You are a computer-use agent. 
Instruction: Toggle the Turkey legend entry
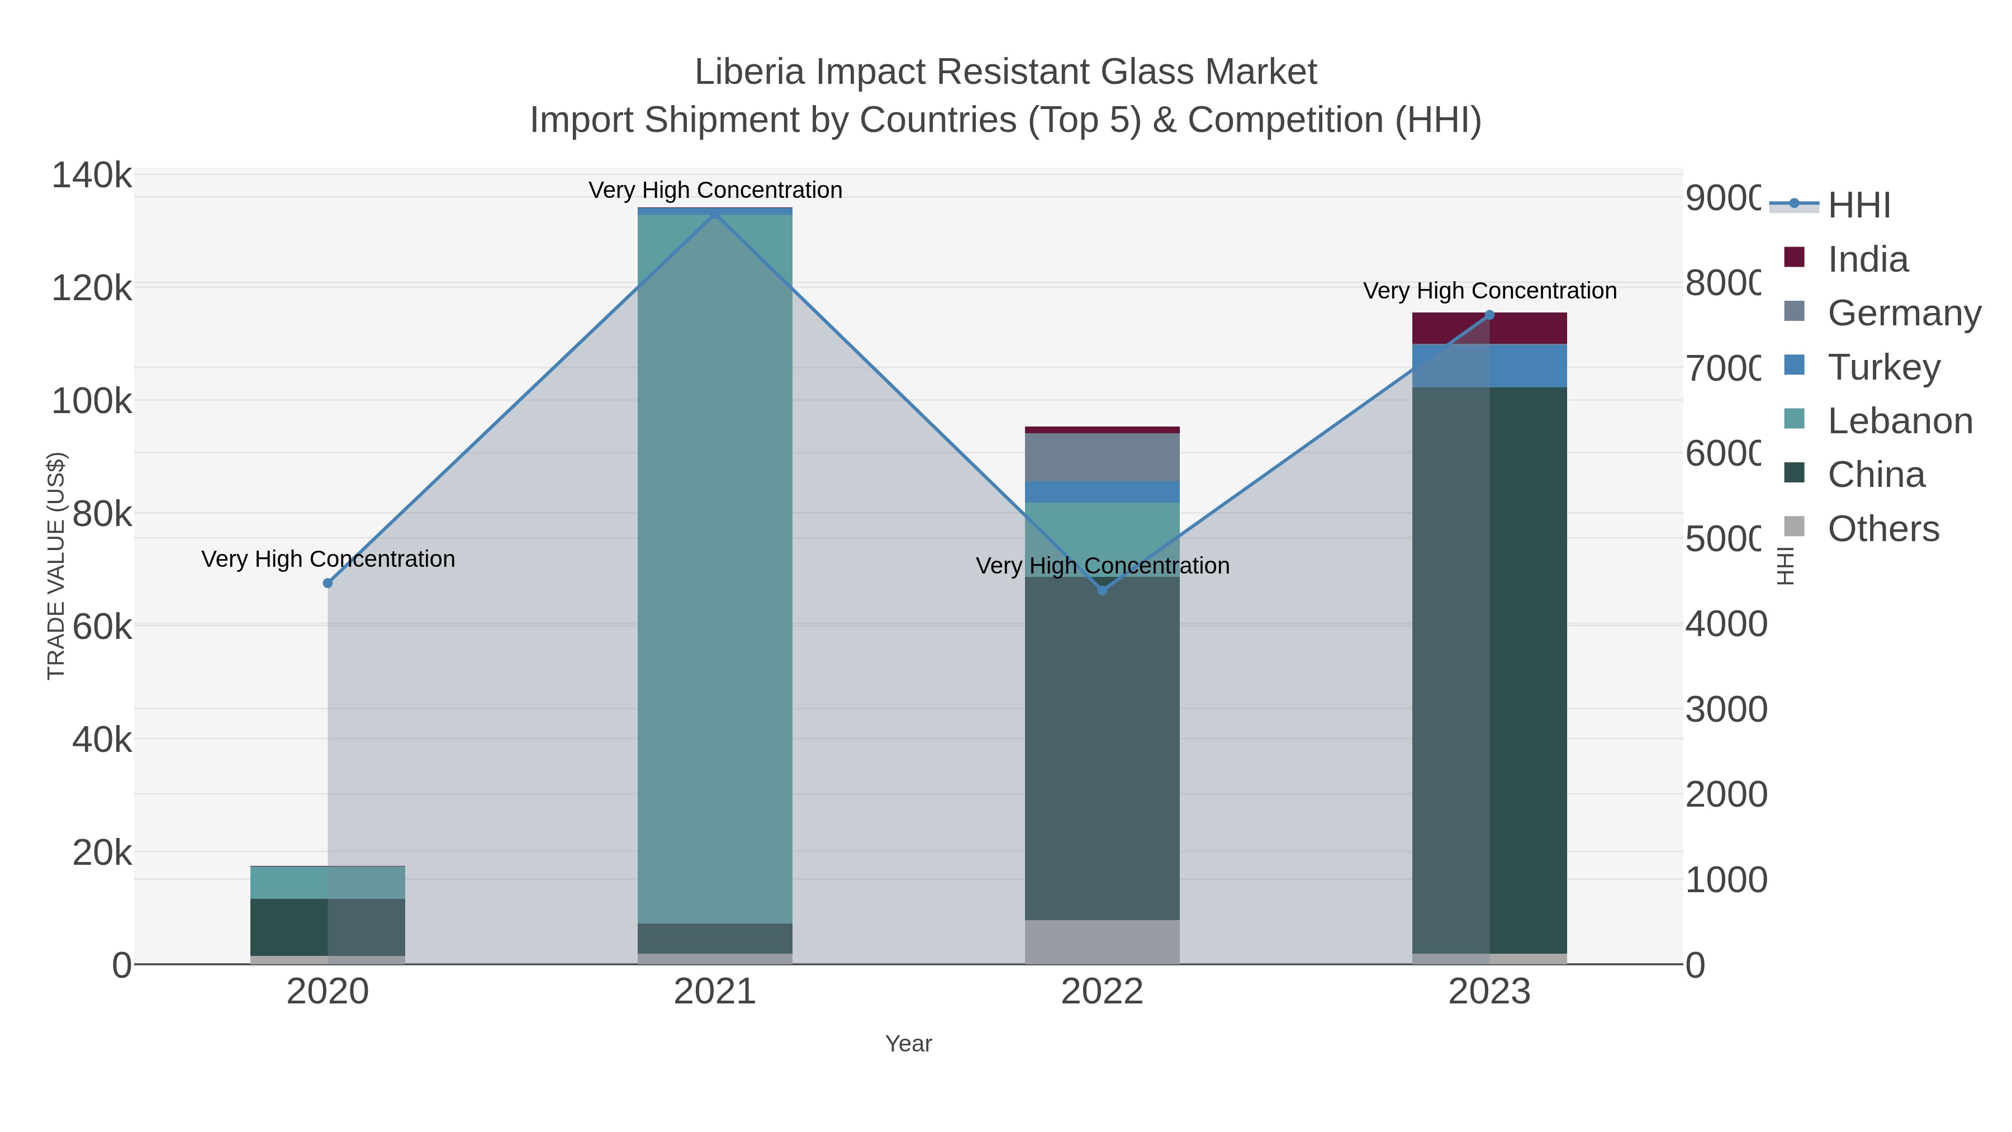pyautogui.click(x=1862, y=366)
